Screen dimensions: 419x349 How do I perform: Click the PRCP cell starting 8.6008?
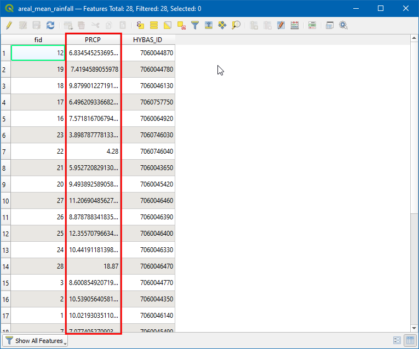[93, 283]
